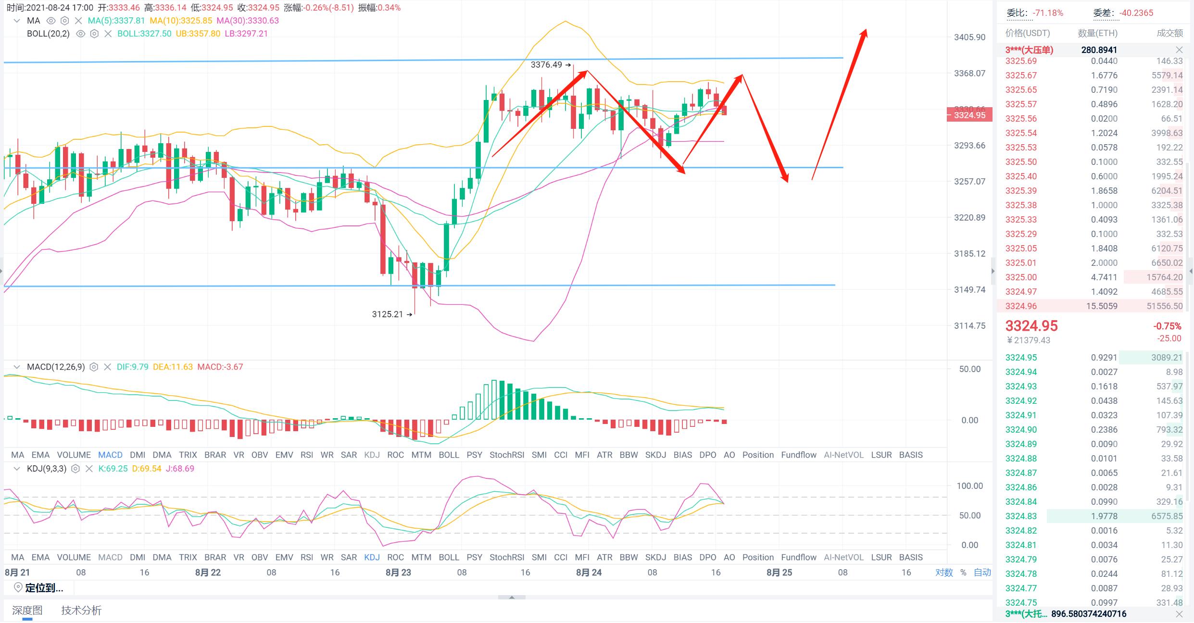The image size is (1194, 623).
Task: Click the locate pin icon
Action: (18, 587)
